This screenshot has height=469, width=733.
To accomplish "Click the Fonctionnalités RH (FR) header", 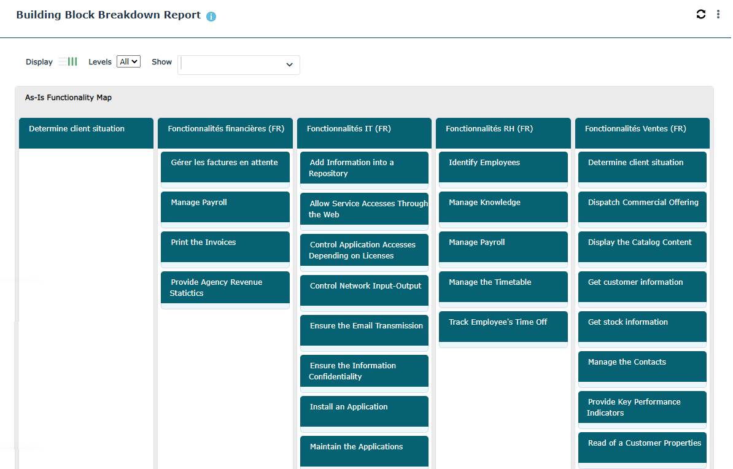I will click(489, 129).
